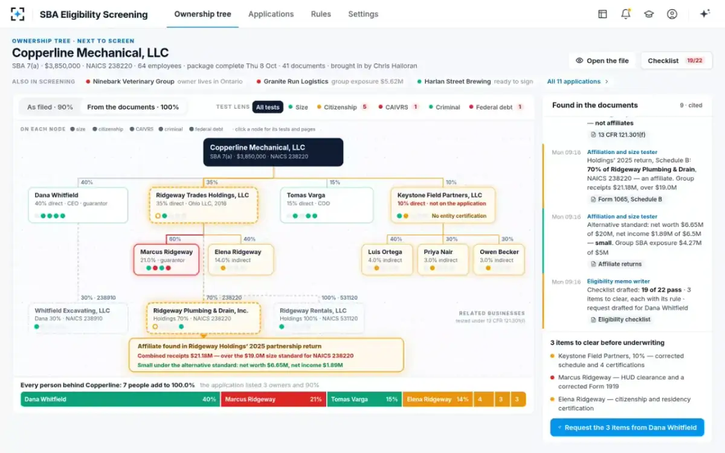Select the Ridgeway Plumbing & Drain, Inc. node
Screen dimensions: 725x453
[204, 318]
